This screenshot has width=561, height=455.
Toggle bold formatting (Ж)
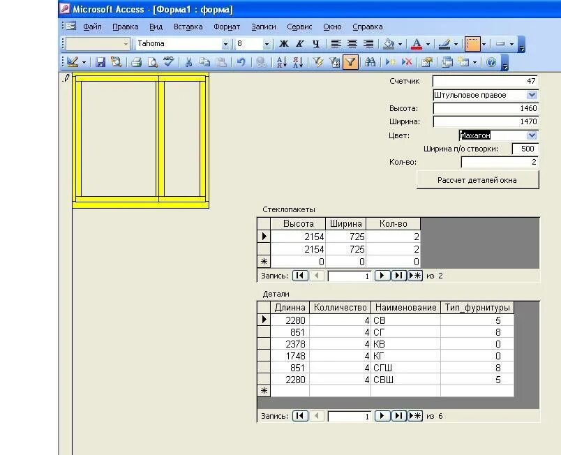284,44
